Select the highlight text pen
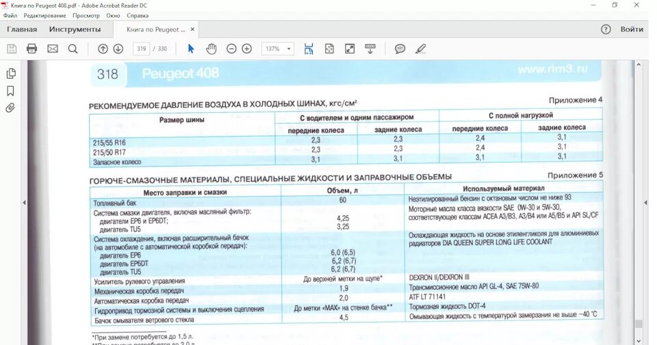The image size is (657, 345). (x=421, y=49)
